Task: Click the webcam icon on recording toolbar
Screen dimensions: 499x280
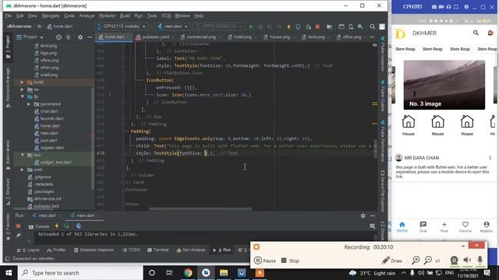Action: [454, 261]
